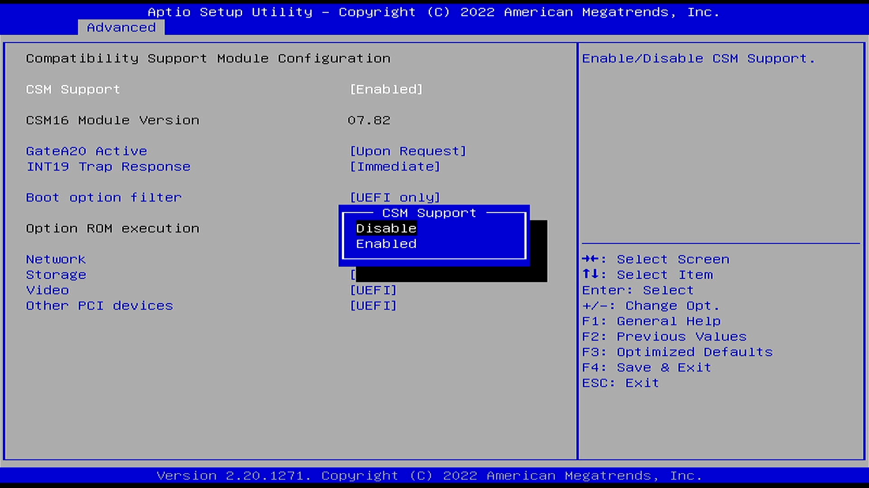Viewport: 869px width, 488px height.
Task: Click on Network option ROM setting
Action: point(56,258)
